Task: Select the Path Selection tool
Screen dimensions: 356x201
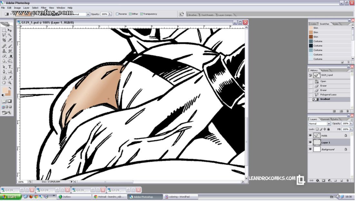Action: coord(4,67)
